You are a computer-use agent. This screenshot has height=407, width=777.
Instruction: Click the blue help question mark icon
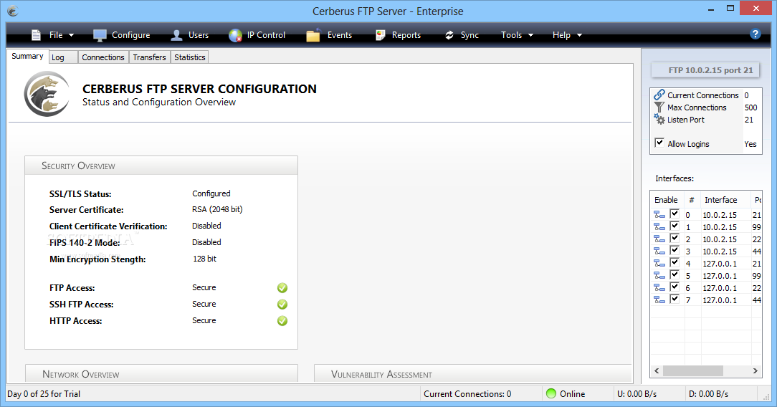(755, 34)
